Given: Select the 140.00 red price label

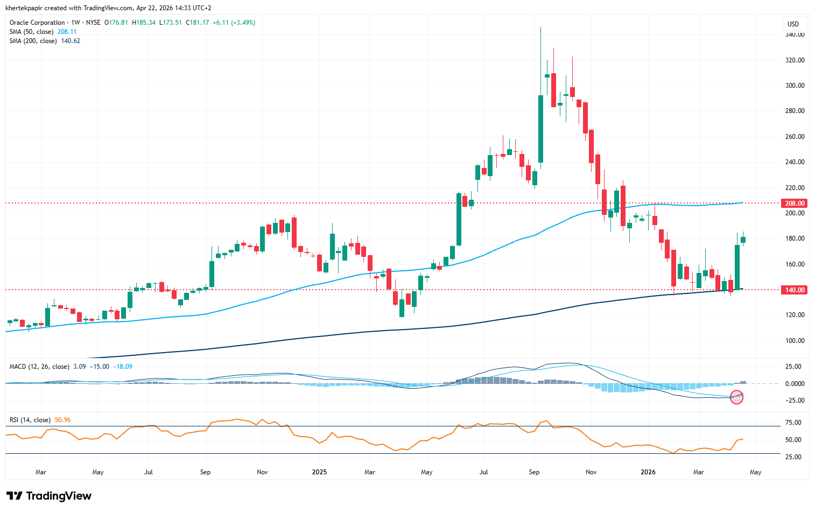Looking at the screenshot, I should (795, 290).
